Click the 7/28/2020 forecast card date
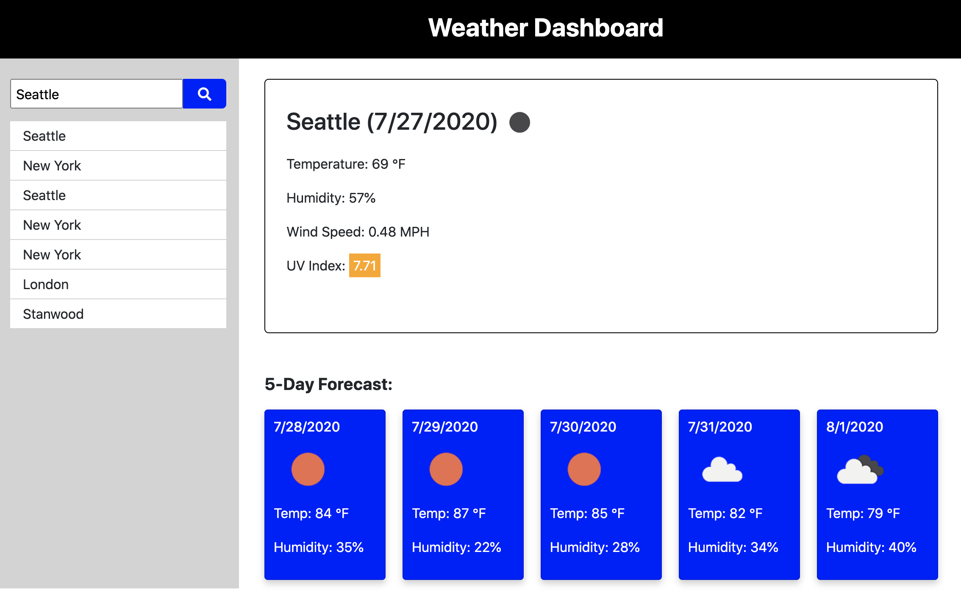 coord(307,426)
